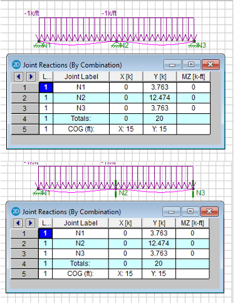Click N1 row 3.763 value in upper table
The width and height of the screenshot is (235, 303).
pos(160,87)
